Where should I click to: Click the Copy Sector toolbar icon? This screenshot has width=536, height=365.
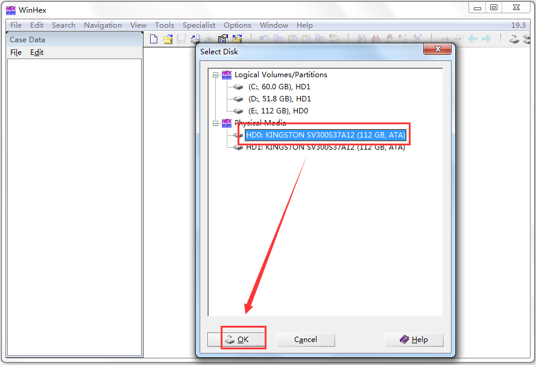click(279, 39)
